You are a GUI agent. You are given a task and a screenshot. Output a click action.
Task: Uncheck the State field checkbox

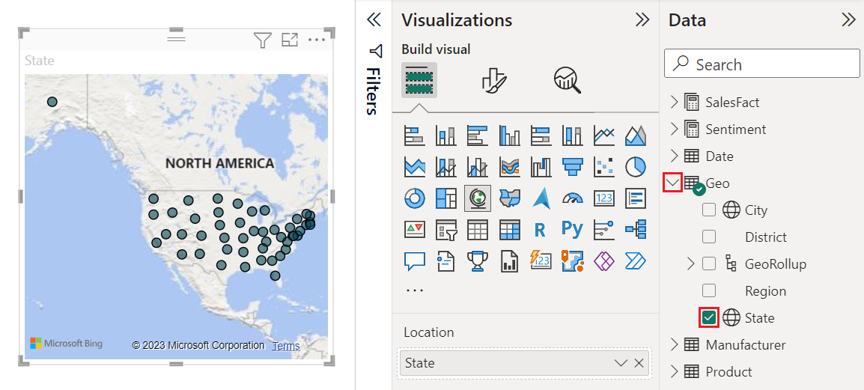(709, 317)
